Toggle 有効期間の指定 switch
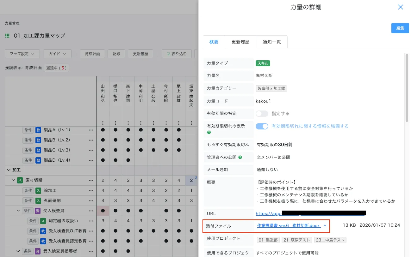 [x=262, y=114]
